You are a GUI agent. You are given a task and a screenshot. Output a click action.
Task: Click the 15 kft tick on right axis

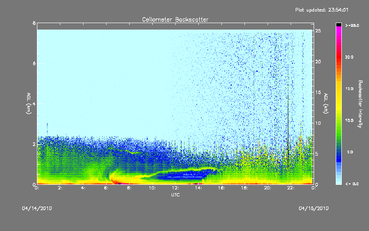(318, 92)
